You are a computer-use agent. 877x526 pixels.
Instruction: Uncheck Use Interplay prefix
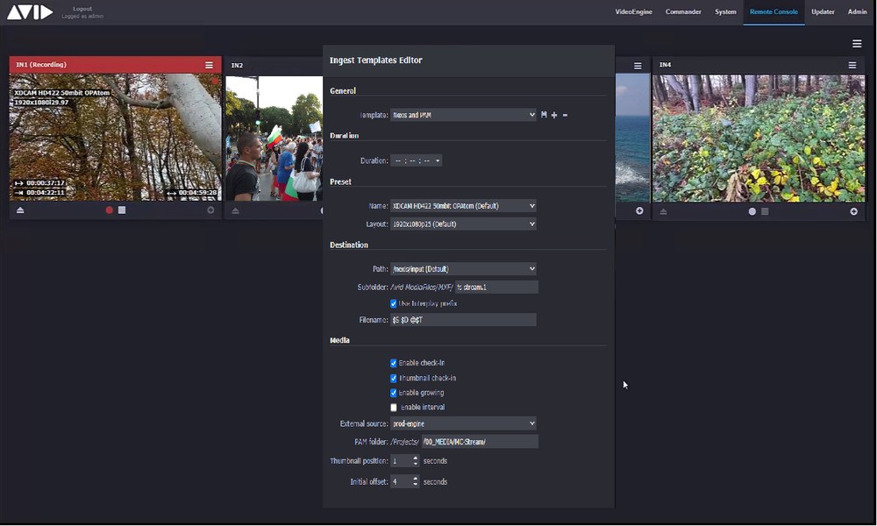[x=394, y=303]
